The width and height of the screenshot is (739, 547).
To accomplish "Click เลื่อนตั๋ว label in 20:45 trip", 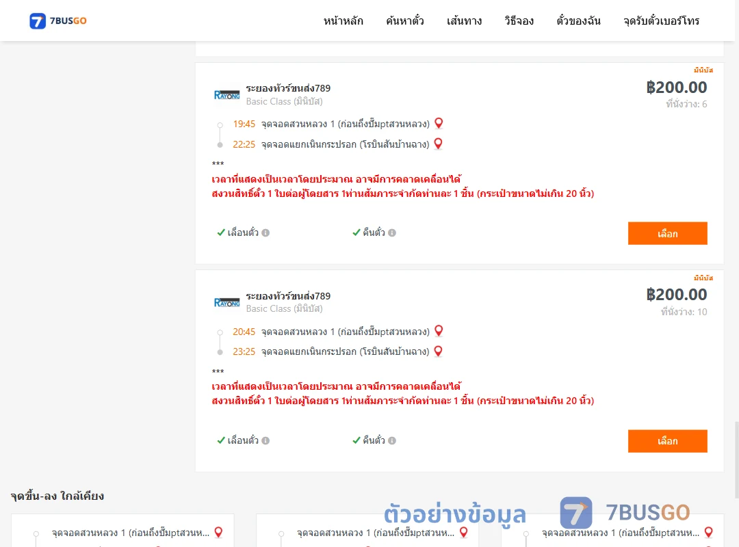I will tap(243, 440).
